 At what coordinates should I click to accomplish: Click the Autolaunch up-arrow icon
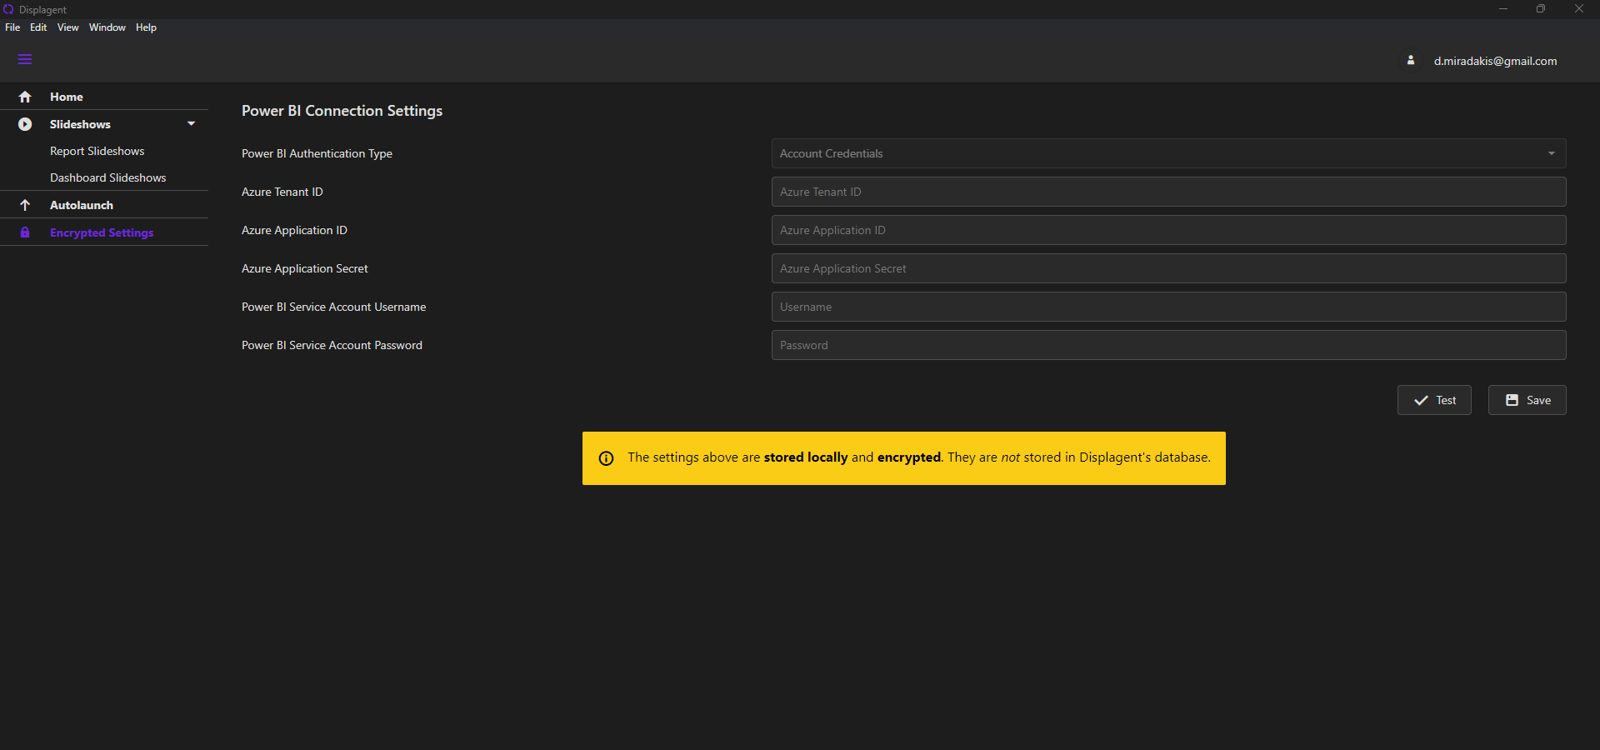pyautogui.click(x=25, y=205)
